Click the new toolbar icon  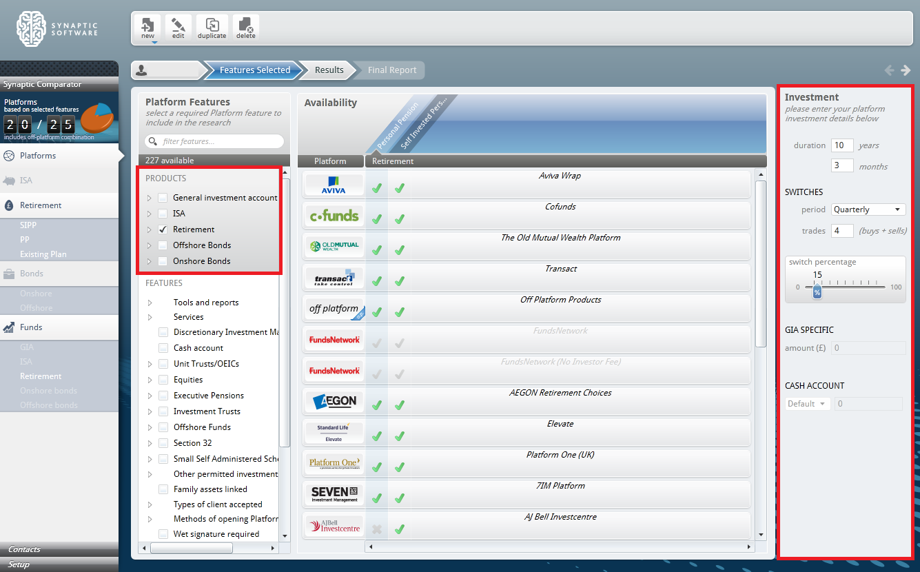[x=147, y=28]
